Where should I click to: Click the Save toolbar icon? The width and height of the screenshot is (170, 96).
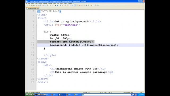coord(32,5)
